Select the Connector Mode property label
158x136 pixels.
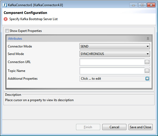coord(20,46)
